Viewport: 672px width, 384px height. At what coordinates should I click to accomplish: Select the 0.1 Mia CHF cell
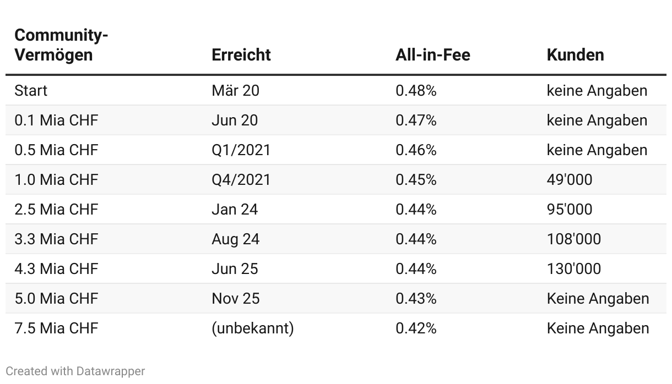click(x=56, y=120)
